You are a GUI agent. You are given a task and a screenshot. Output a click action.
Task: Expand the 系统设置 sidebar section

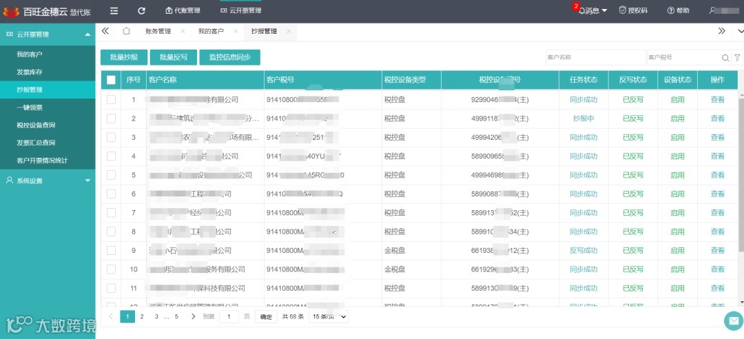(48, 181)
